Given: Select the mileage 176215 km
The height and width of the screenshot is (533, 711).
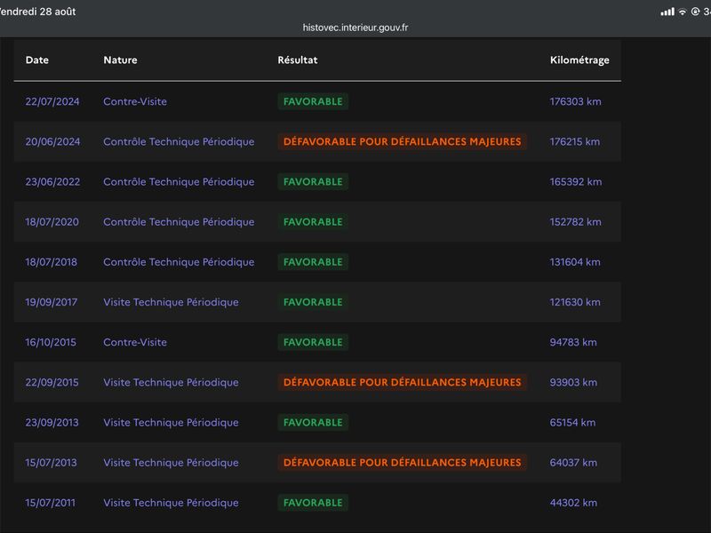Looking at the screenshot, I should click(x=574, y=141).
